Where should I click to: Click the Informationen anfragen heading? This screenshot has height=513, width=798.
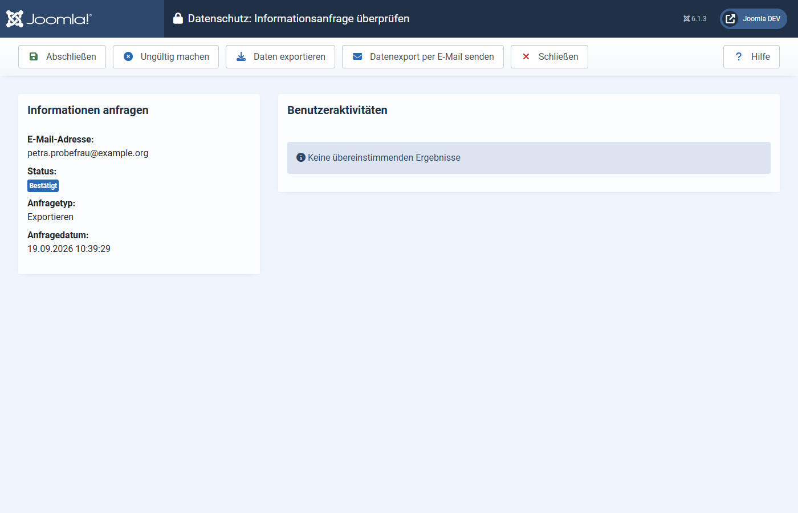88,110
